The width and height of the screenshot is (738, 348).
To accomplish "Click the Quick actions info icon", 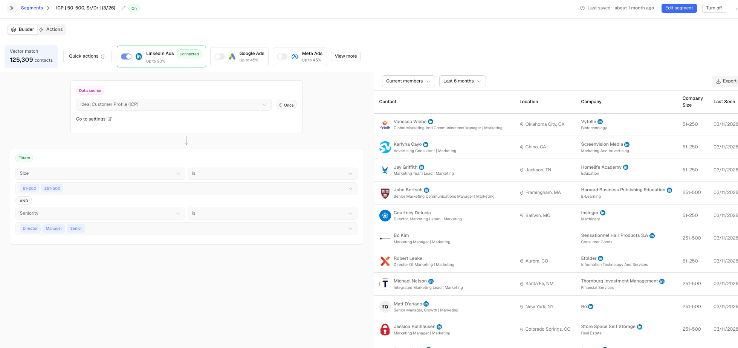I will [x=103, y=56].
